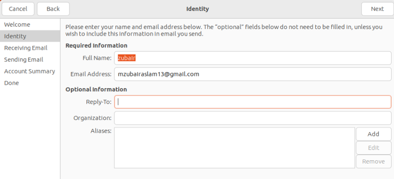Click inside the Aliases list box

coord(235,148)
